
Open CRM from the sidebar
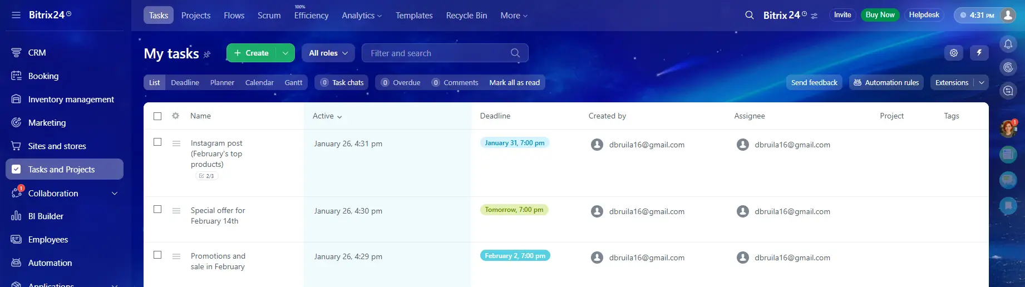(x=37, y=52)
